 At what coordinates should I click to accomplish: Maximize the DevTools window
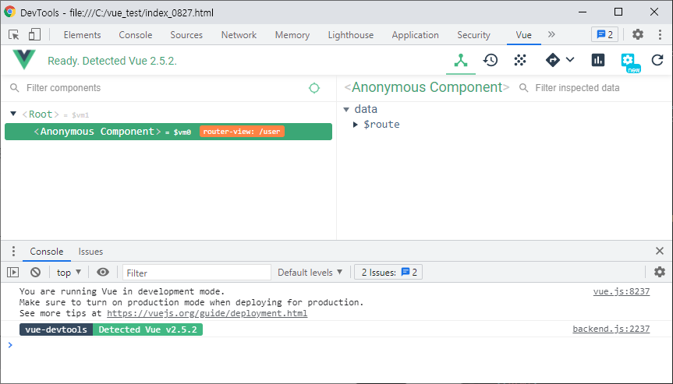coord(618,12)
